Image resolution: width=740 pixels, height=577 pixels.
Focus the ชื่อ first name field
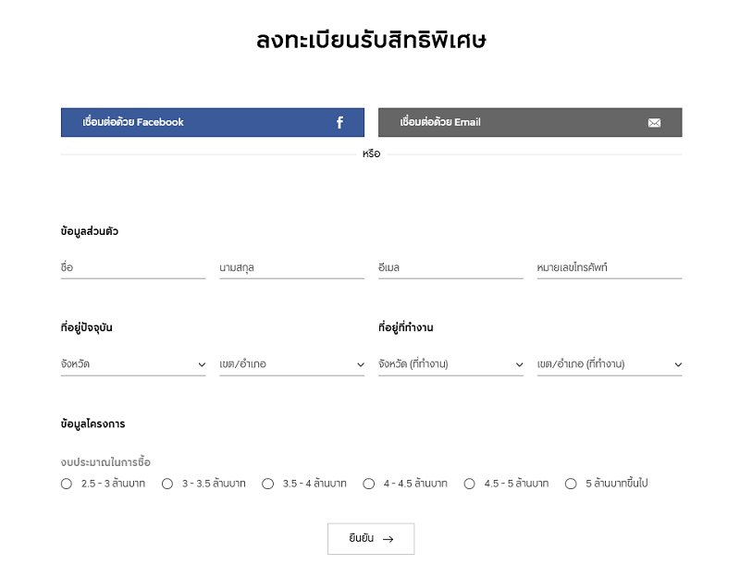click(133, 267)
